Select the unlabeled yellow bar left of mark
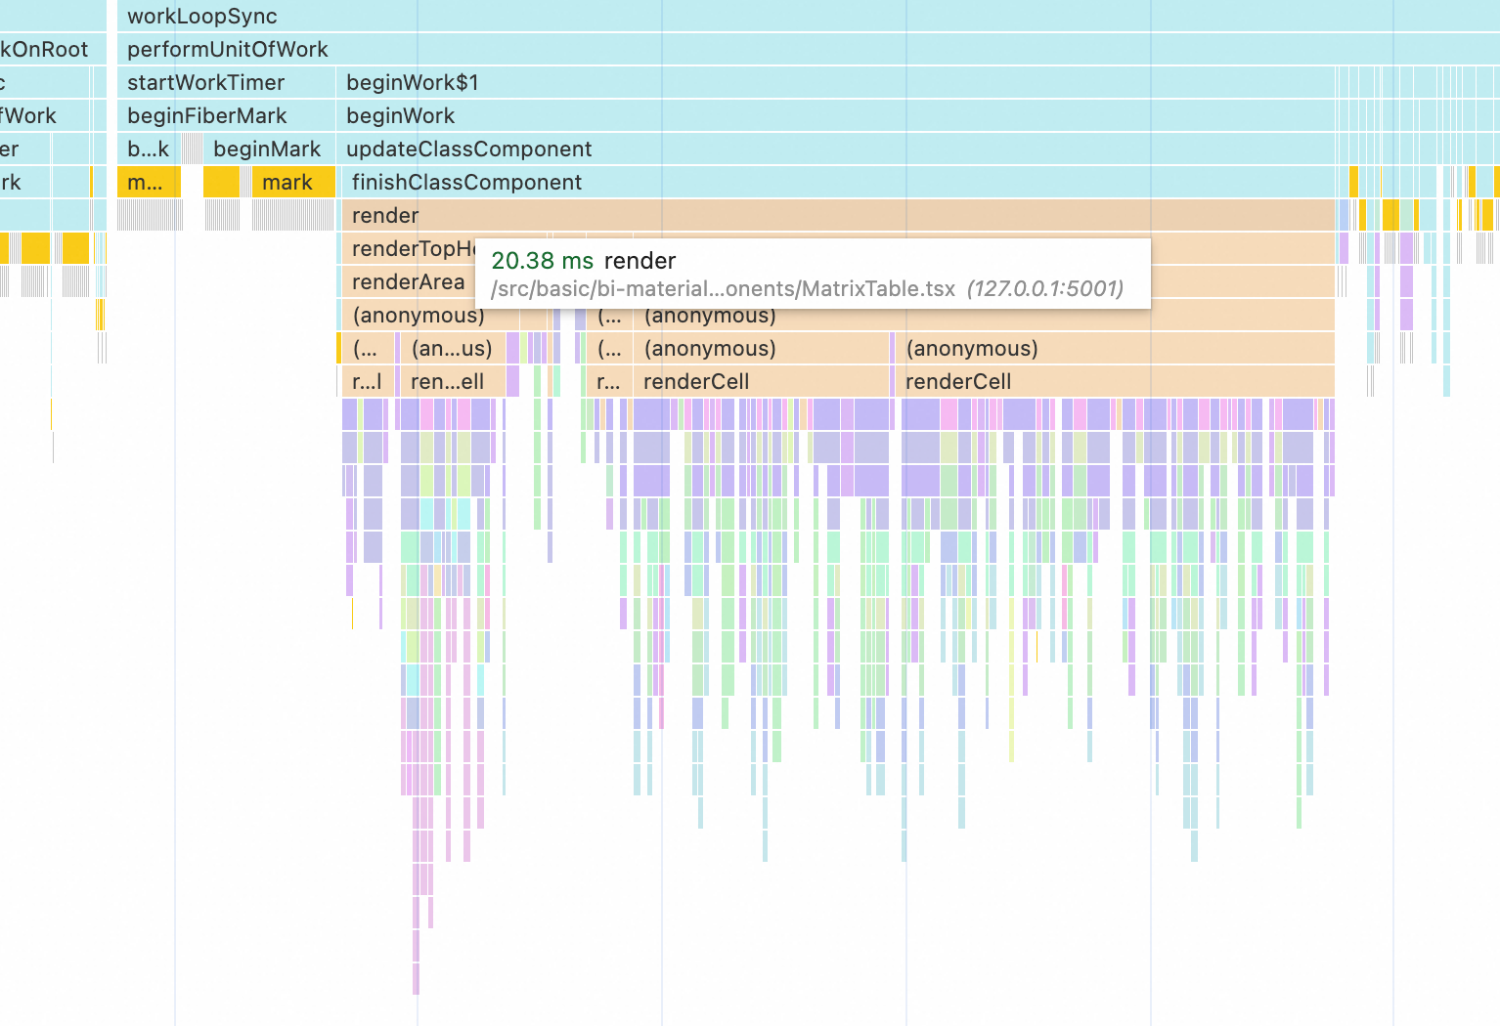Viewport: 1500px width, 1026px height. [222, 182]
